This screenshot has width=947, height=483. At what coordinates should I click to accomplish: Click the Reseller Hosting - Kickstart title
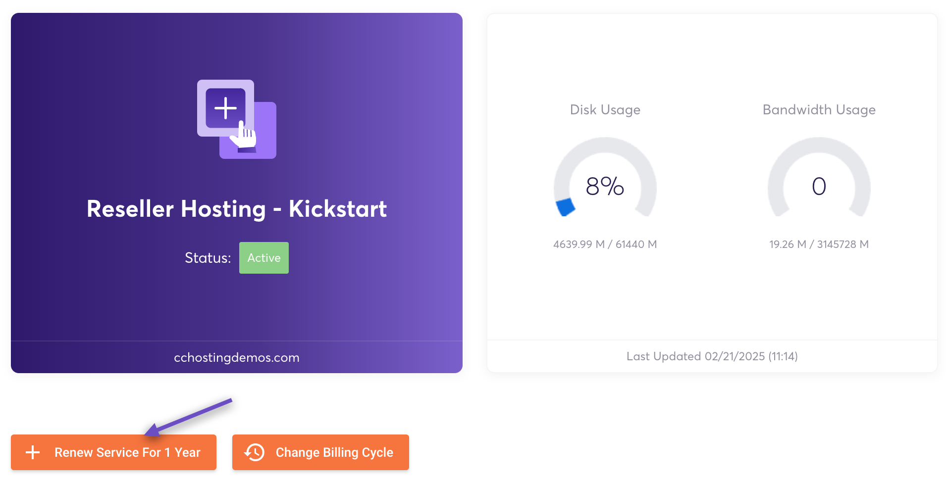pyautogui.click(x=237, y=209)
